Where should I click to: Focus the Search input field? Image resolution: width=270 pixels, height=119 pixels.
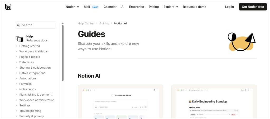click(x=36, y=25)
